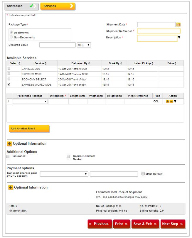The width and height of the screenshot is (192, 238).
Task: Open the Action column arrow for piece row
Action: pyautogui.click(x=175, y=101)
